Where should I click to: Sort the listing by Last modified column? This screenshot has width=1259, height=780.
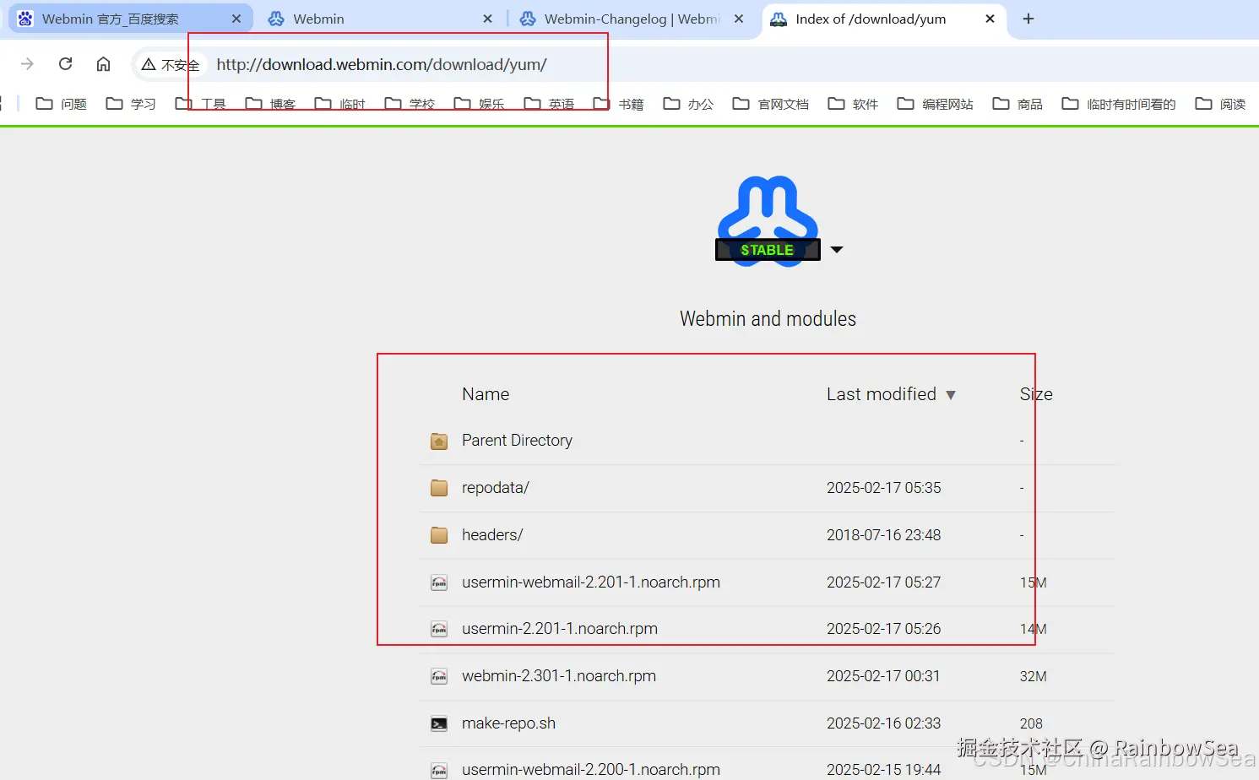tap(882, 394)
